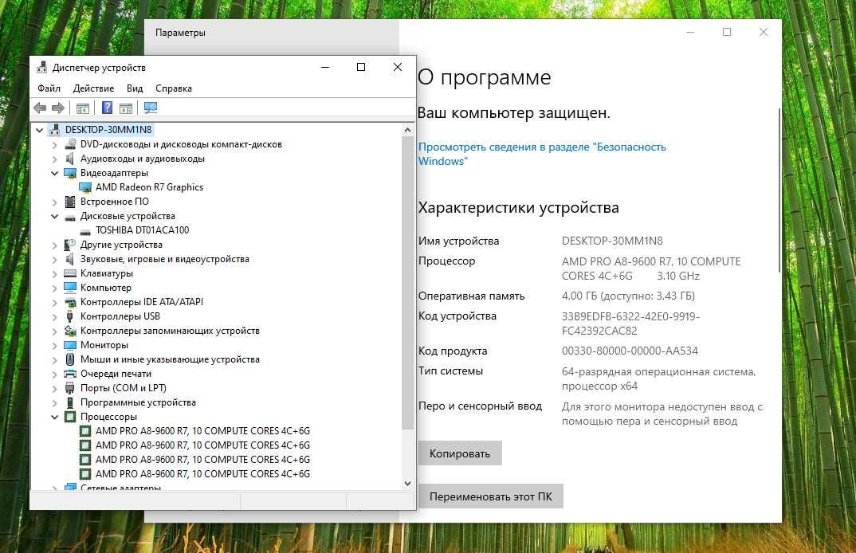856x553 pixels.
Task: Click the 3.10 GHz processor speed value
Action: [678, 276]
